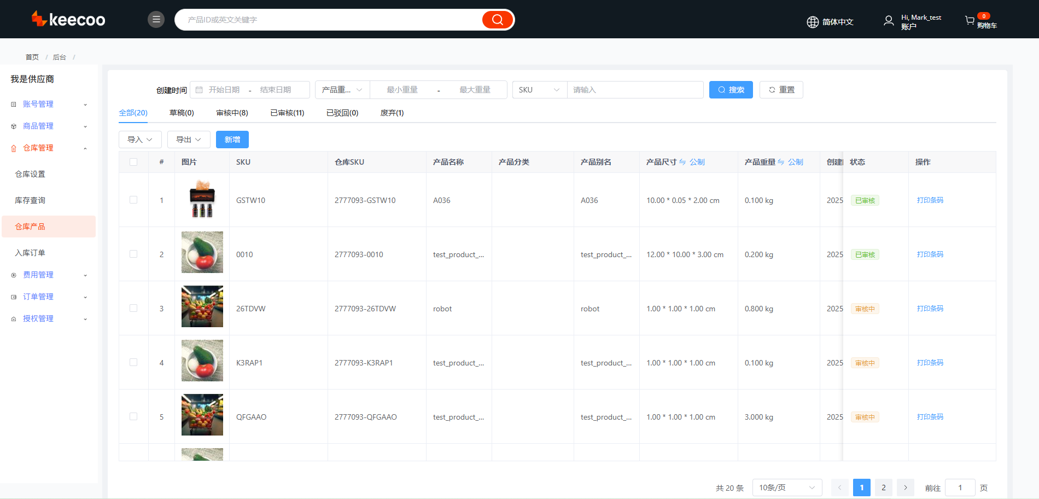The image size is (1039, 499).
Task: Switch product weight unit toggle icon
Action: click(781, 162)
